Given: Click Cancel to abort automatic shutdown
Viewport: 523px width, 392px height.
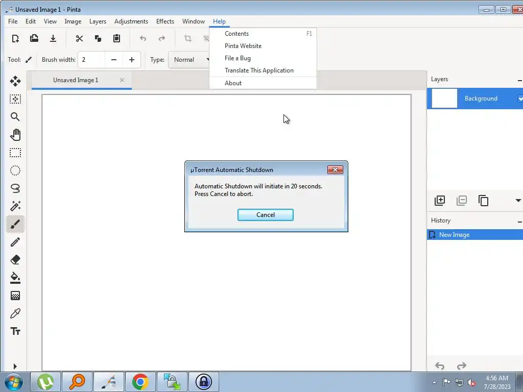Looking at the screenshot, I should (x=266, y=215).
